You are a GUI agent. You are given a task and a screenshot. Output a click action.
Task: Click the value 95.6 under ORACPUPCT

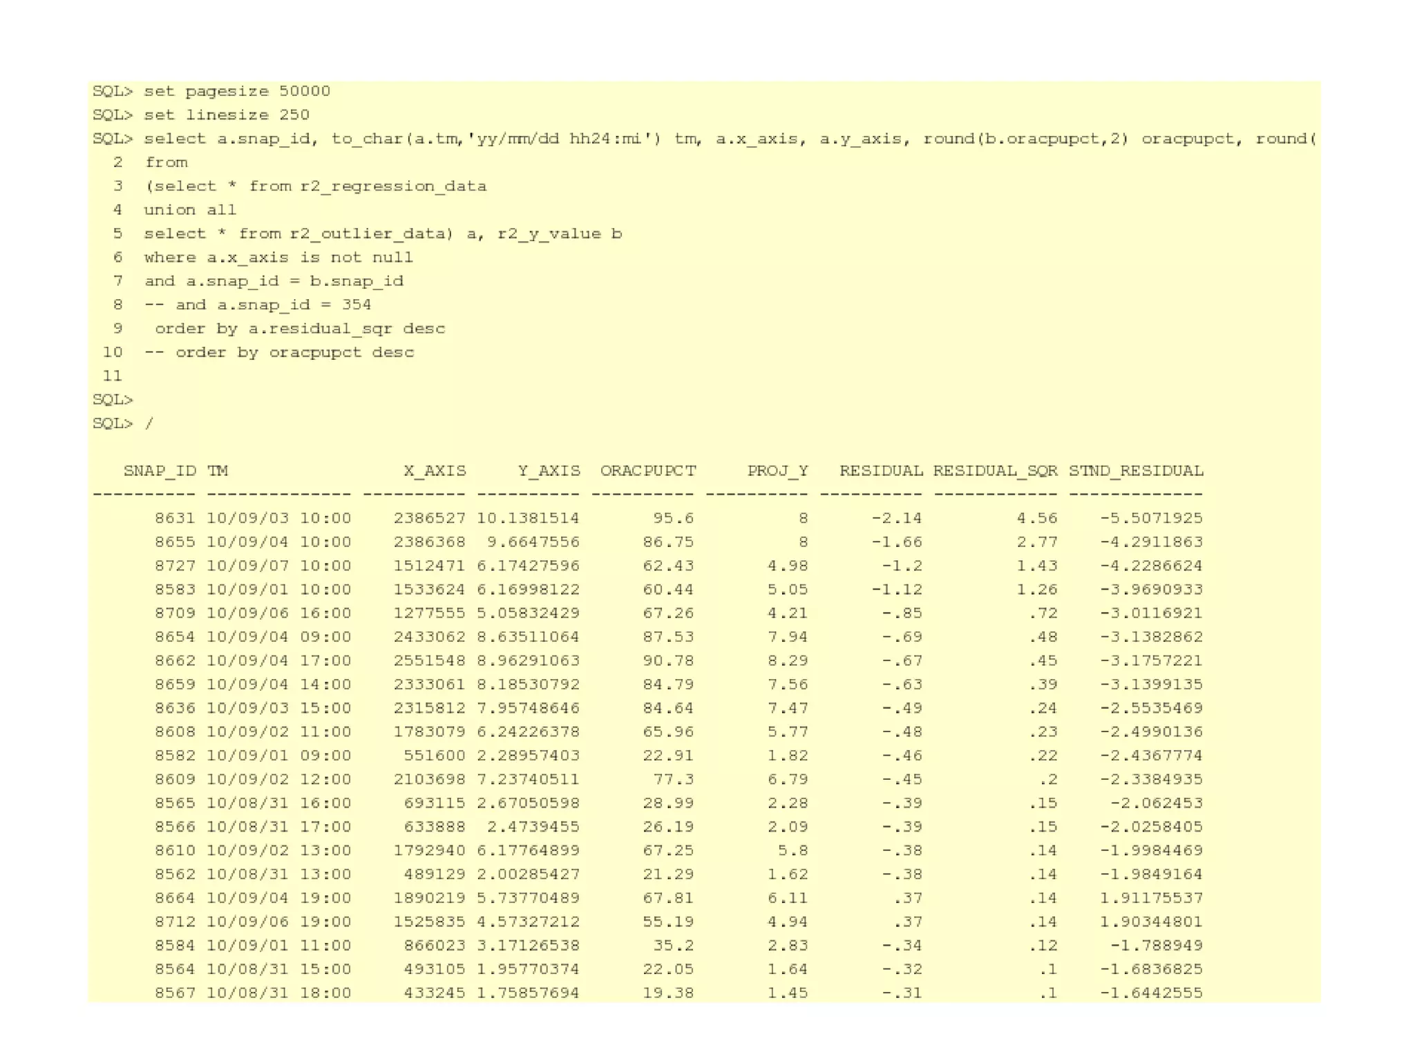point(672,518)
